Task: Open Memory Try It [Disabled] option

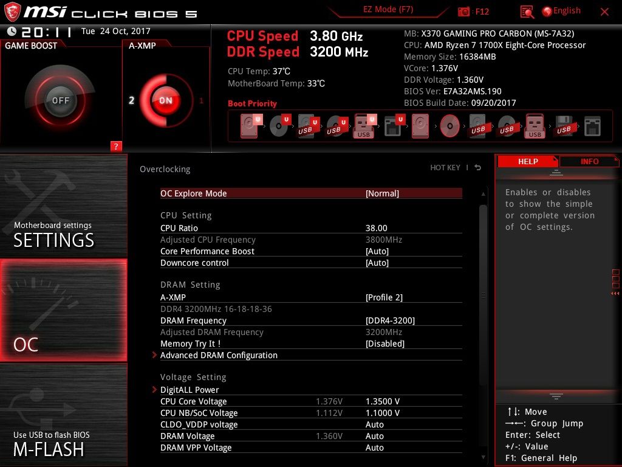Action: point(311,344)
